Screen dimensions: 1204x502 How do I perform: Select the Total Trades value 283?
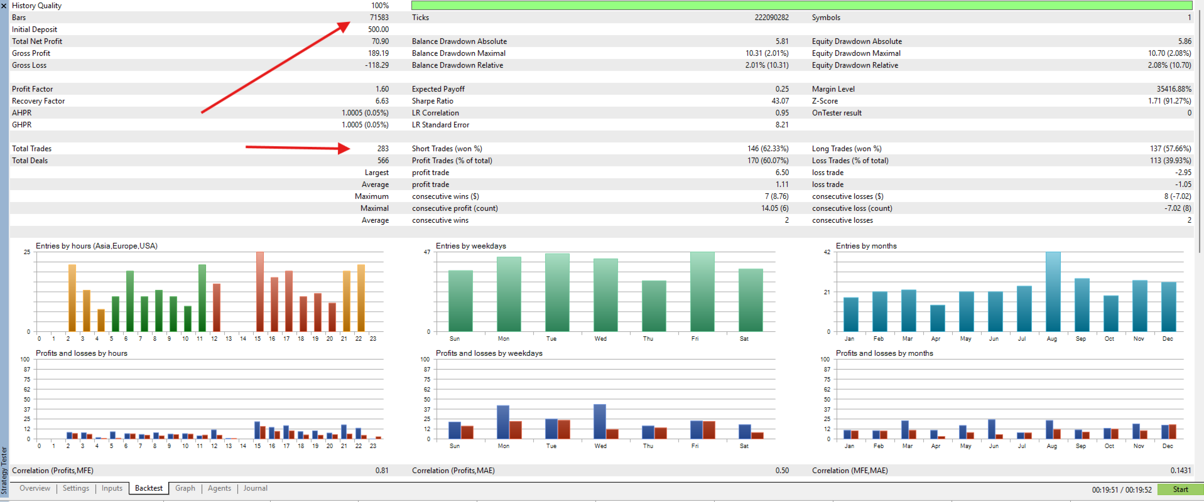[382, 149]
